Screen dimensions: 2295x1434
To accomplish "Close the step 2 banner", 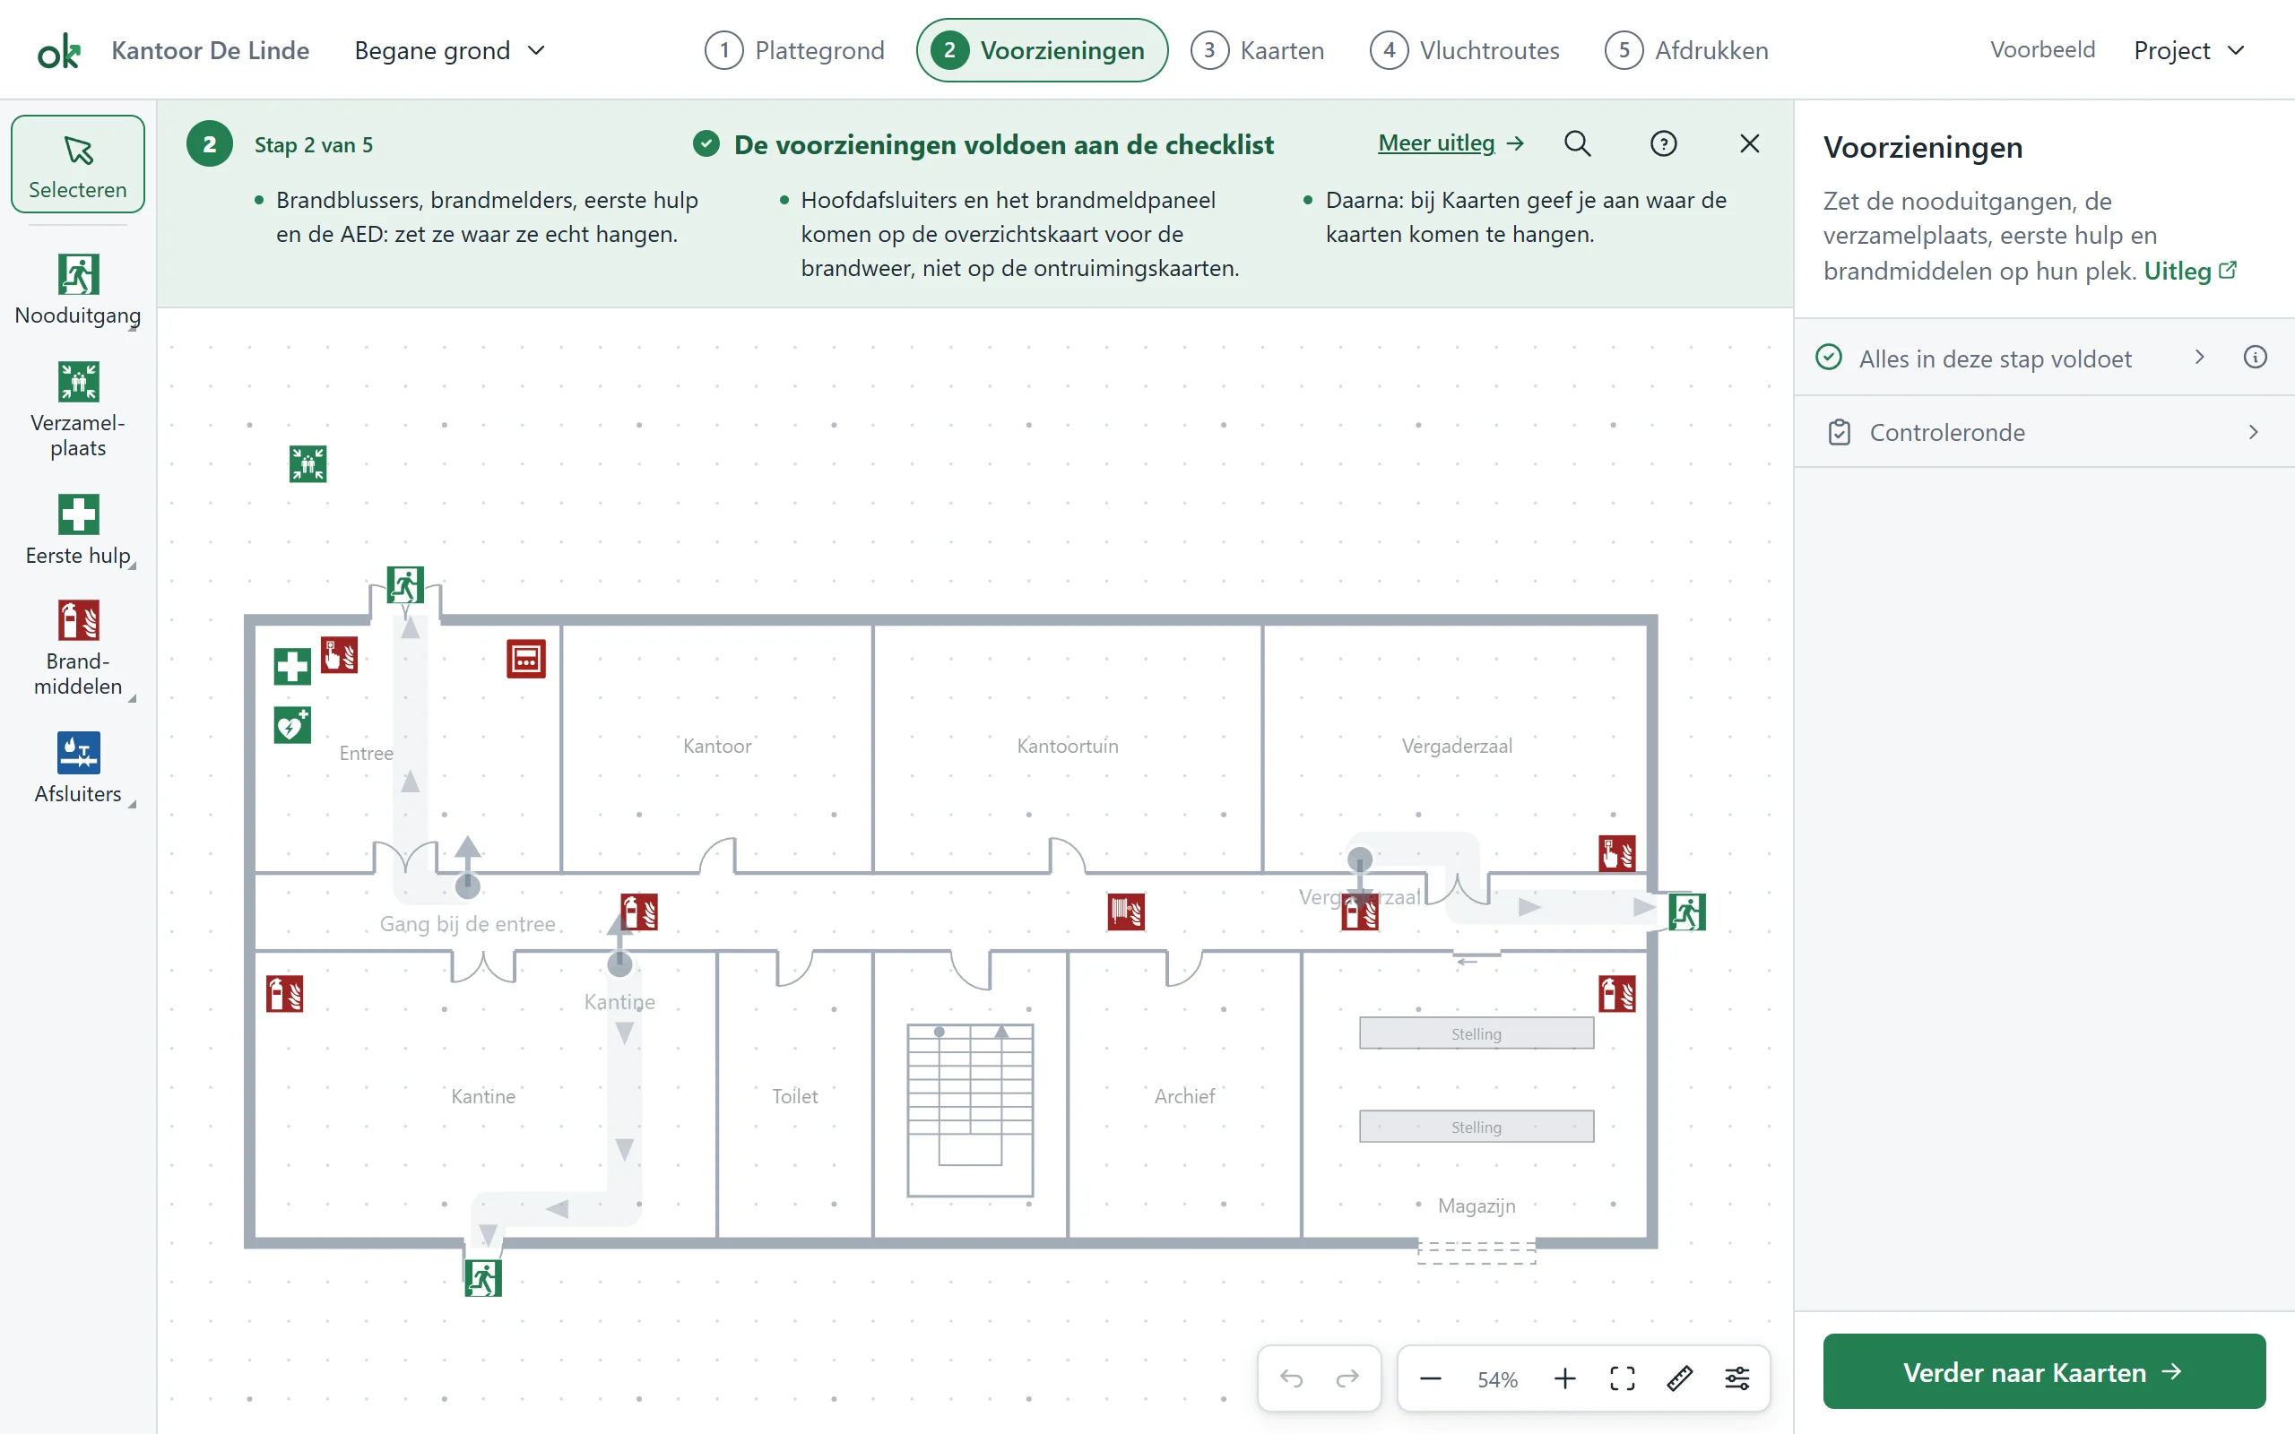I will [x=1750, y=144].
